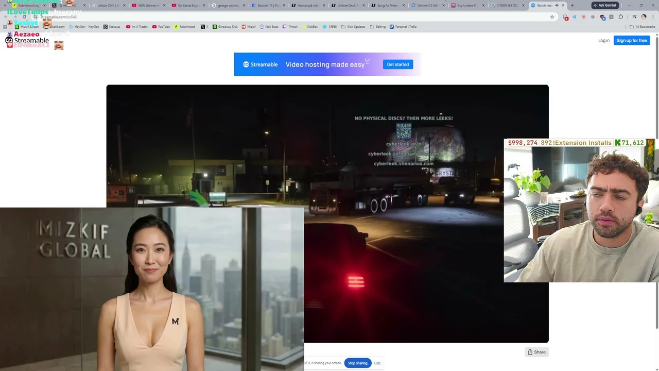
Task: Open Ask Gemini assistant
Action: (x=604, y=6)
